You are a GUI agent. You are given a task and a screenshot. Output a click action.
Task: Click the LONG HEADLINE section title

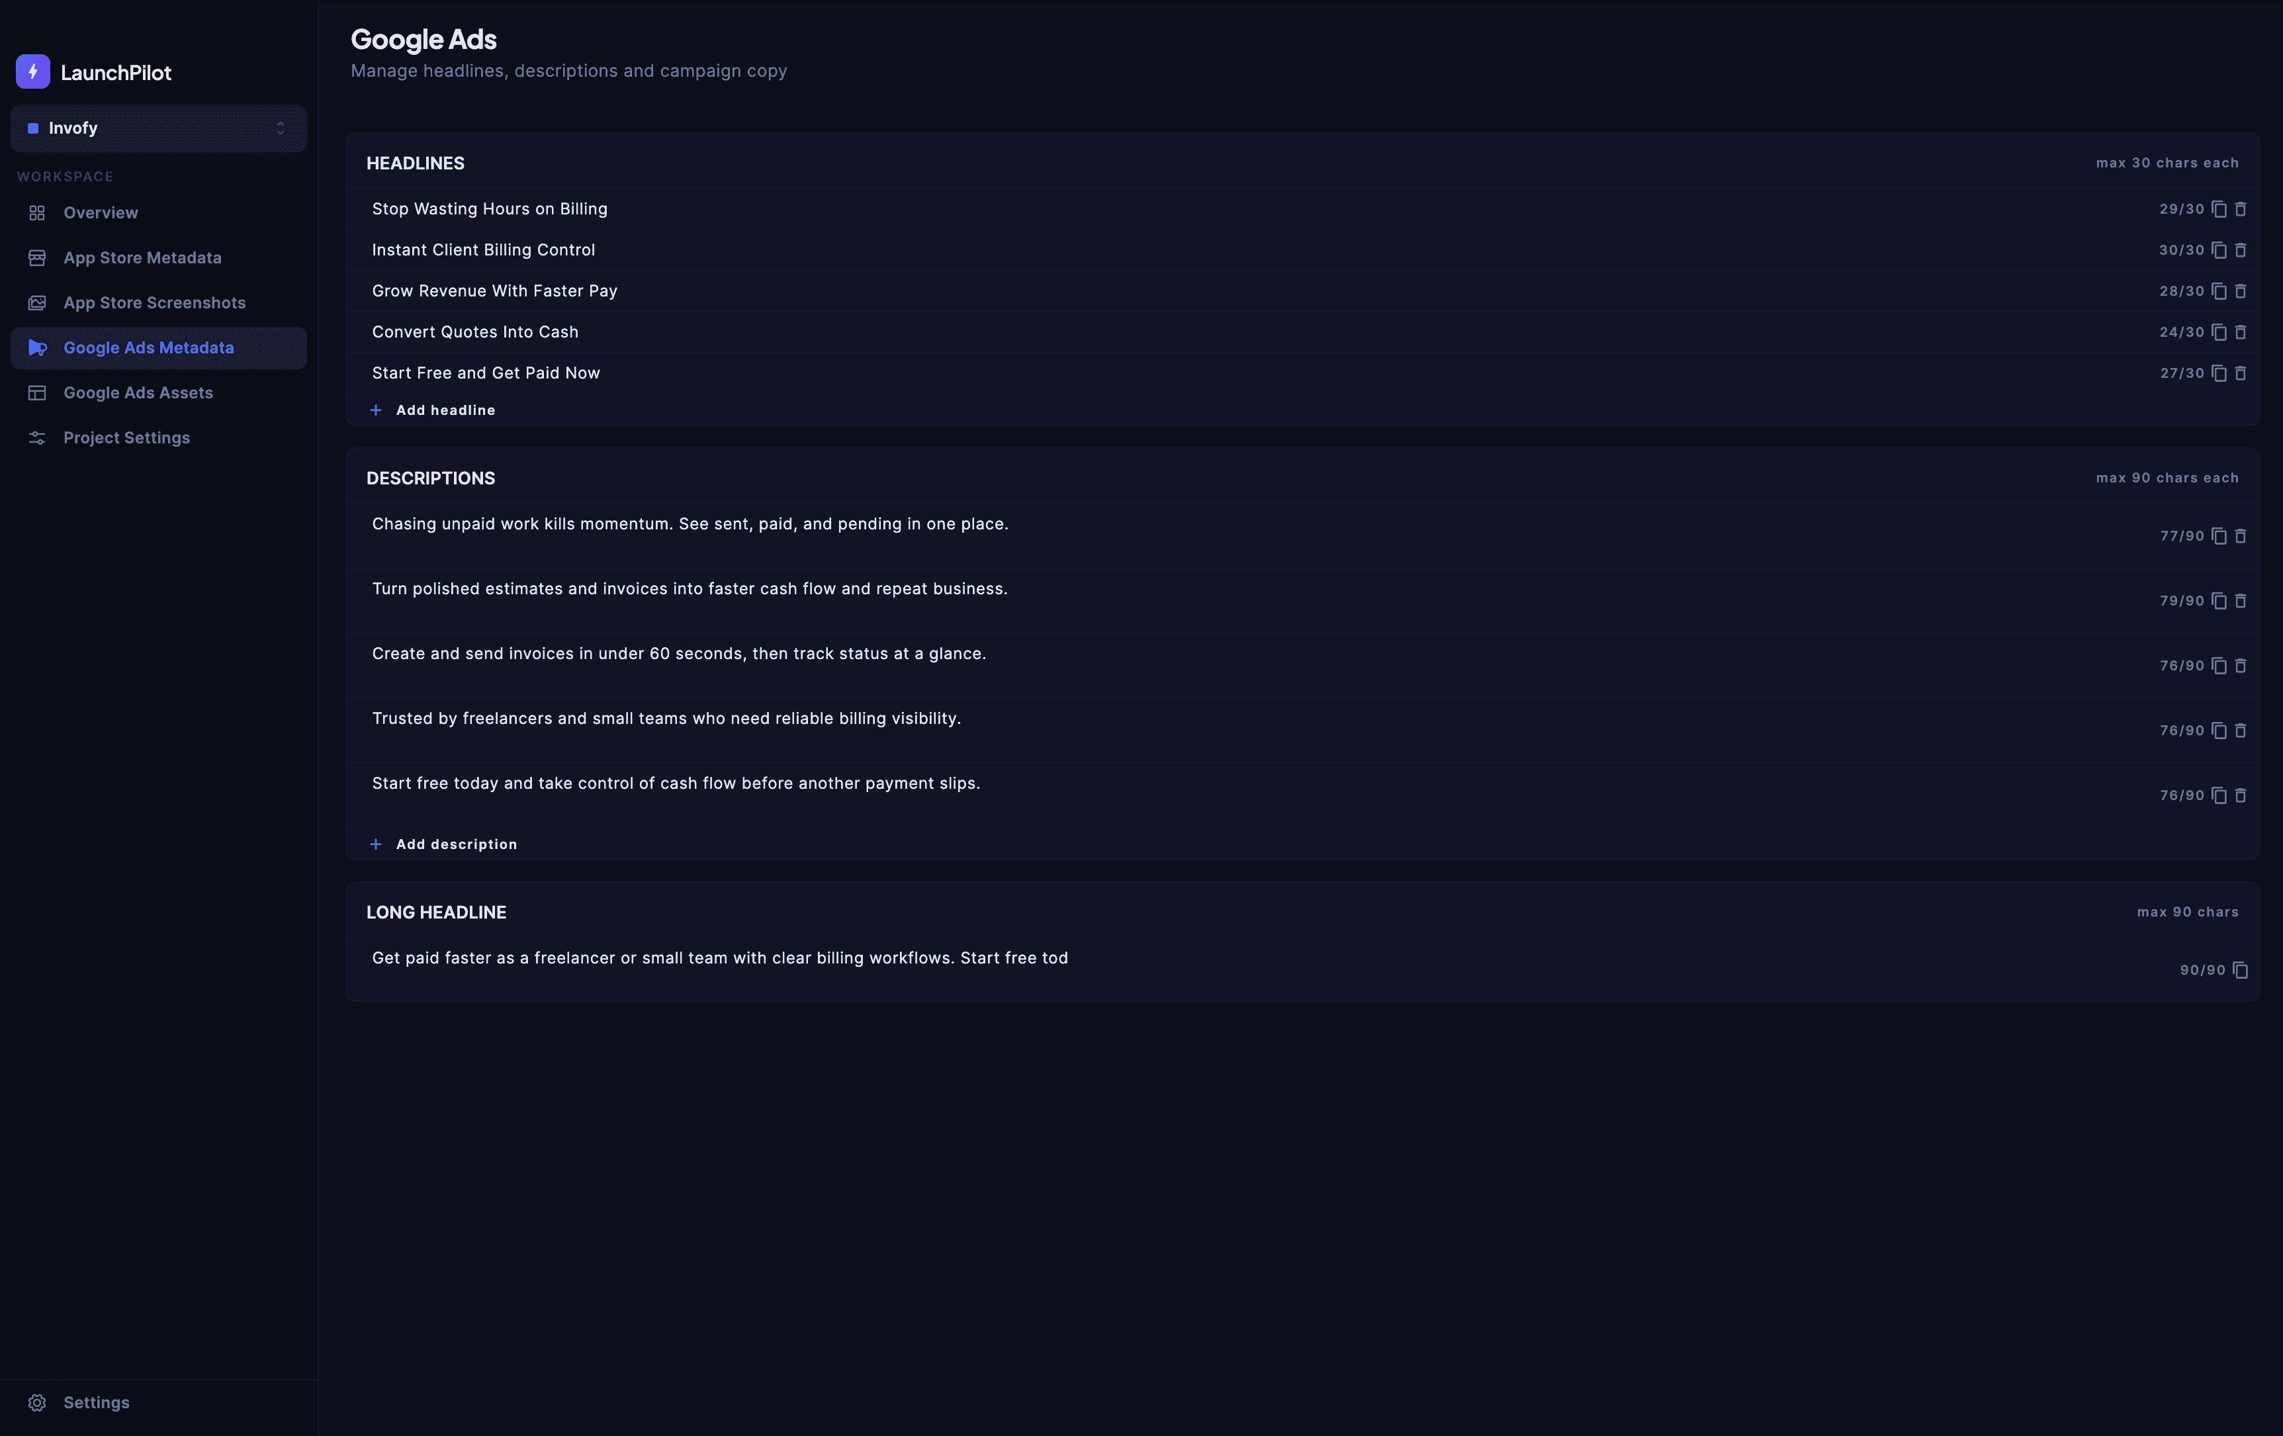click(x=436, y=913)
